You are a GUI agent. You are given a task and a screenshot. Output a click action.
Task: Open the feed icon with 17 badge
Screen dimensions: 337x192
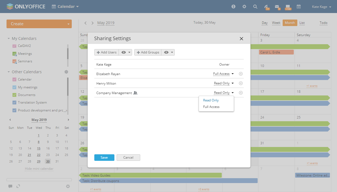pyautogui.click(x=266, y=7)
